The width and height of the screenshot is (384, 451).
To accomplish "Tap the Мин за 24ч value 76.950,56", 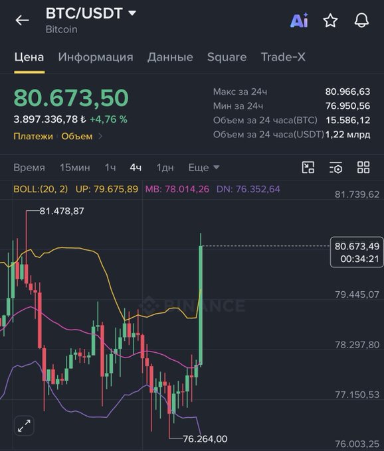I will click(x=347, y=106).
